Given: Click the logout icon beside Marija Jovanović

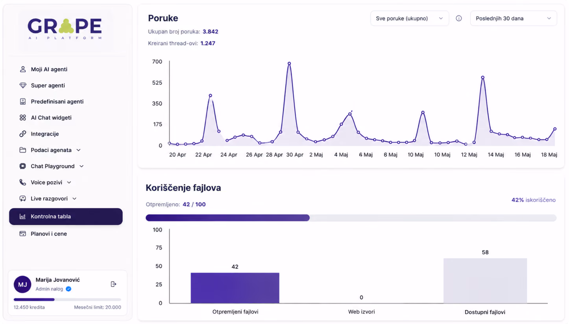Looking at the screenshot, I should pos(113,284).
